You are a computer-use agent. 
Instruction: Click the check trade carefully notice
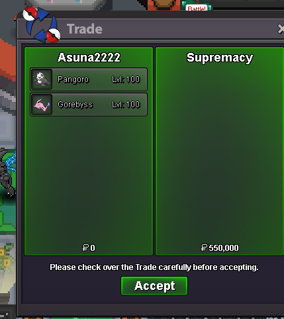click(154, 267)
